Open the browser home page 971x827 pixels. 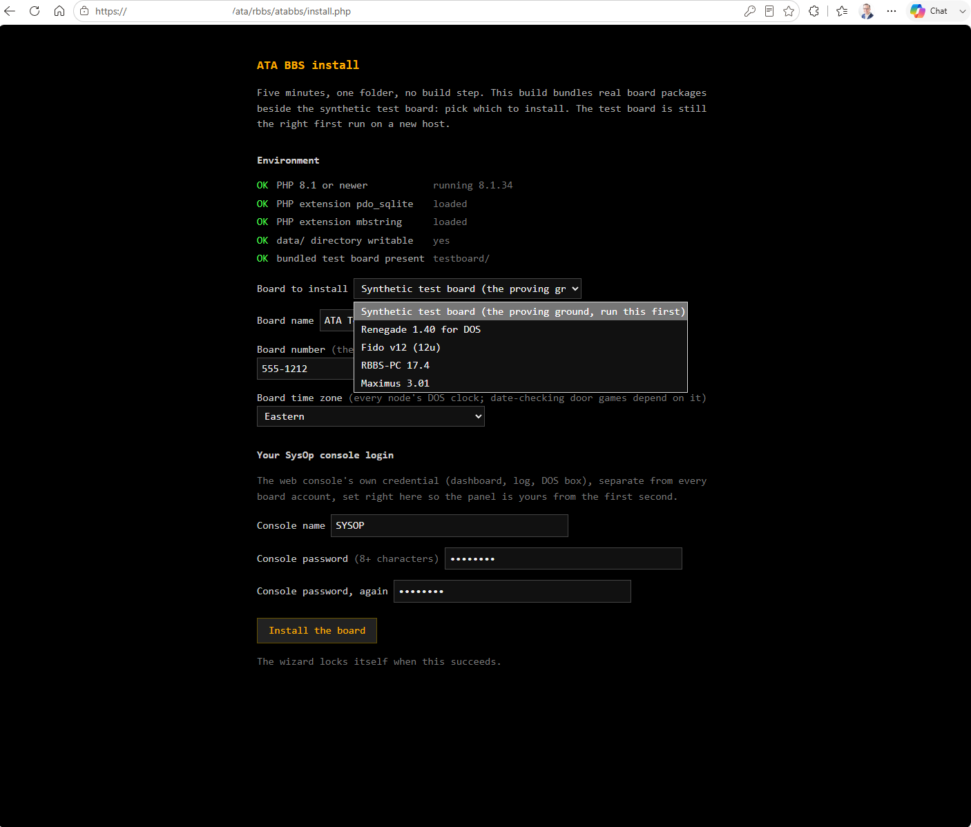59,11
